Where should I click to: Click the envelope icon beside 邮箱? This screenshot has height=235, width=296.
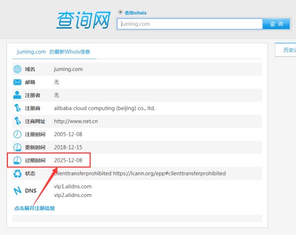tap(17, 82)
